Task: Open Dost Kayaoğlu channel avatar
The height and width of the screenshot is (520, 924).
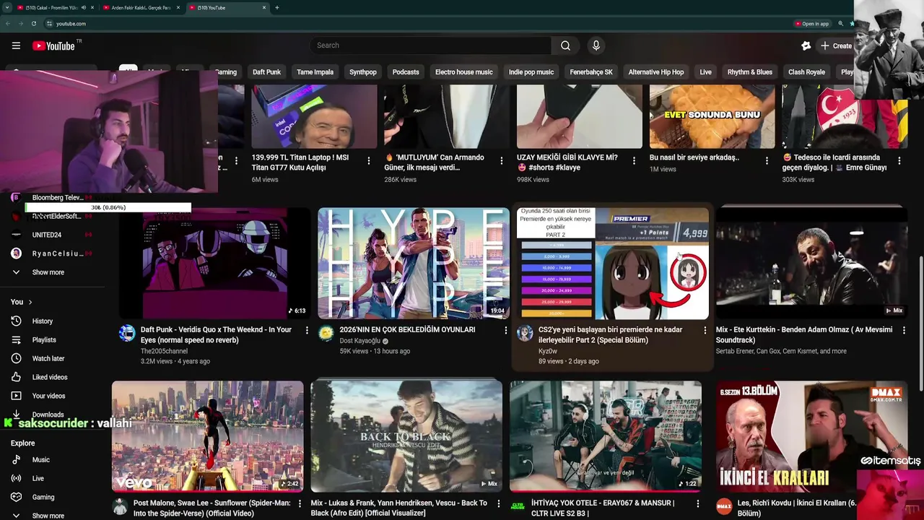Action: click(326, 333)
